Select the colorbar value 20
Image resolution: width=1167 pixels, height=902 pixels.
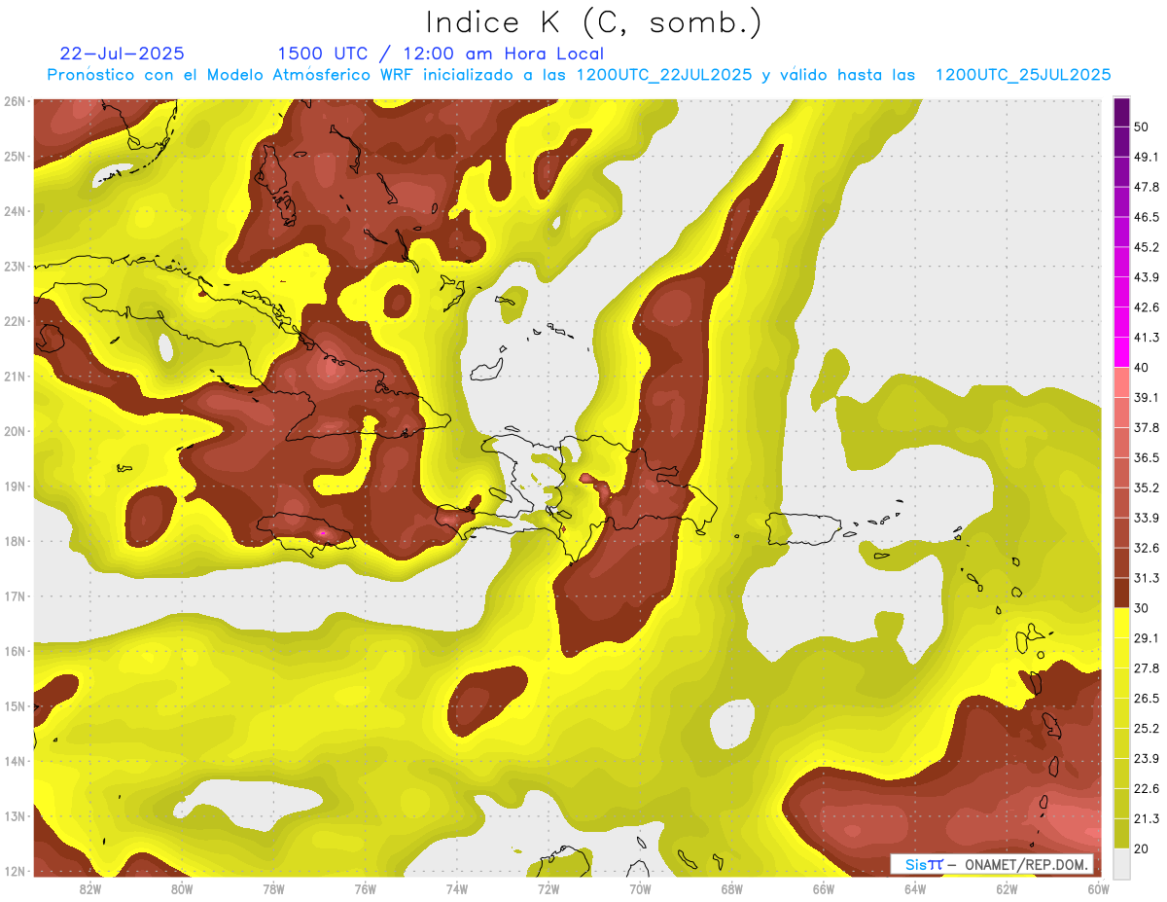tap(1142, 848)
